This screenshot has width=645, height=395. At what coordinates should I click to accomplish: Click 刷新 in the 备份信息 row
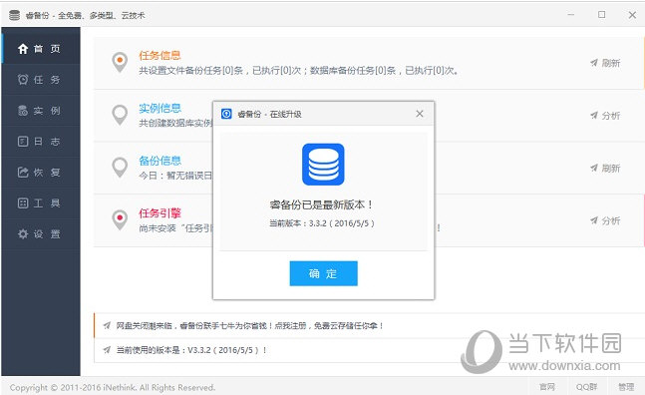point(611,168)
